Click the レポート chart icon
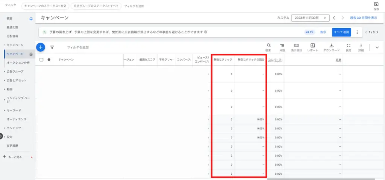The width and height of the screenshot is (385, 180). pos(312,45)
